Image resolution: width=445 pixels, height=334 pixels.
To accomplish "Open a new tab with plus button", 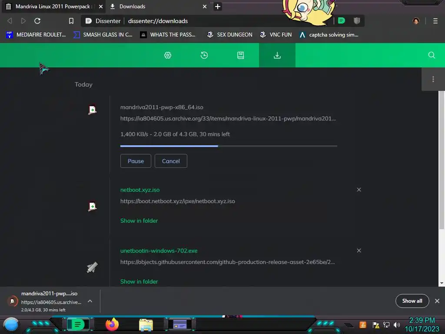I will coord(218,7).
